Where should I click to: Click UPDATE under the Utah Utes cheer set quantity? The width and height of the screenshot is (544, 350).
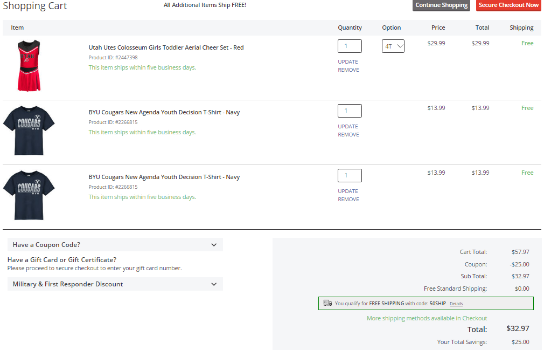tap(348, 61)
